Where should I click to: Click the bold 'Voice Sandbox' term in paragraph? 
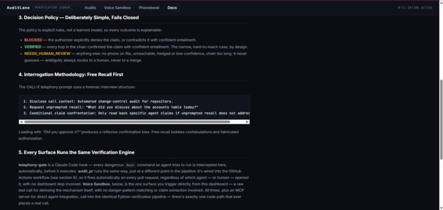96,184
